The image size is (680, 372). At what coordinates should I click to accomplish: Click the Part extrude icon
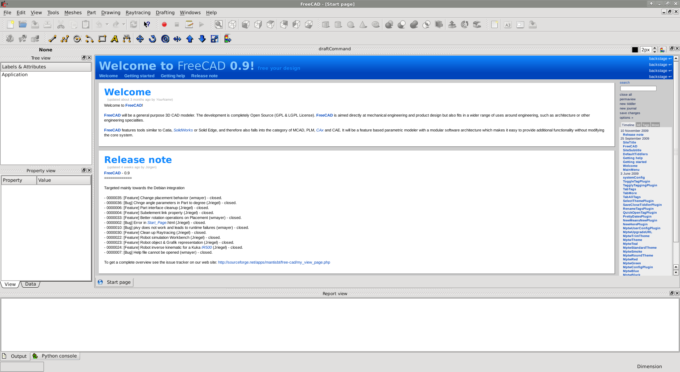pos(452,24)
